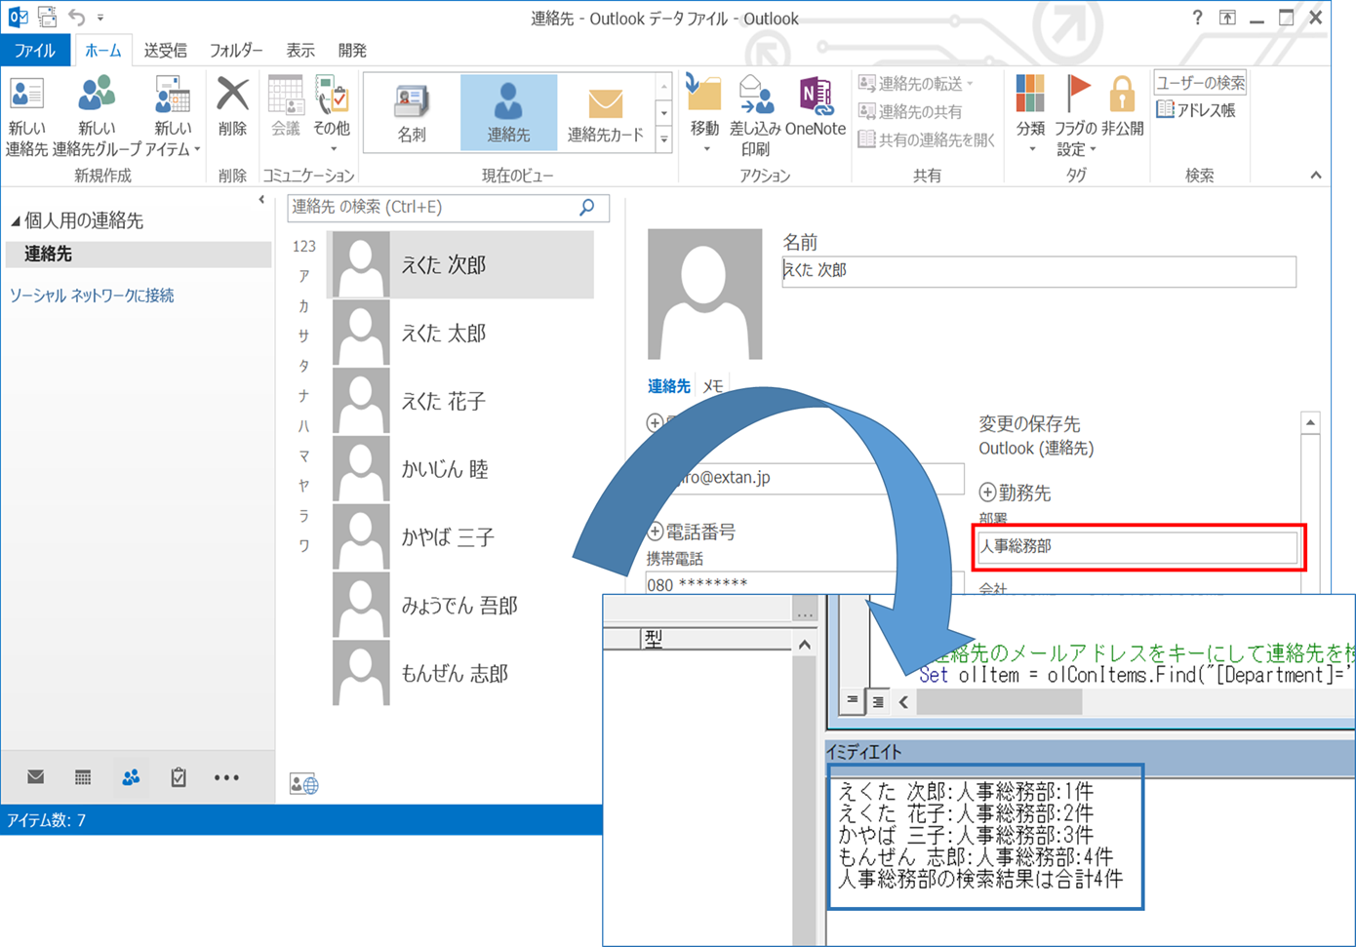Delete the selected contact
Image resolution: width=1356 pixels, height=947 pixels.
232,107
